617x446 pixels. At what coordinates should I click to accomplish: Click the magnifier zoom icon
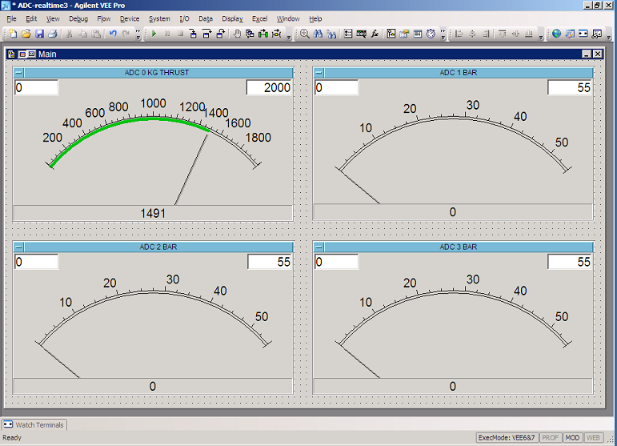click(304, 34)
